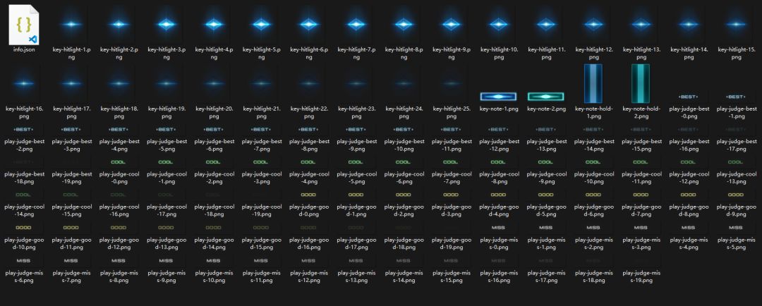The image size is (762, 306).
Task: Select play-judge-good-13.png thumbnail
Action: click(x=167, y=228)
